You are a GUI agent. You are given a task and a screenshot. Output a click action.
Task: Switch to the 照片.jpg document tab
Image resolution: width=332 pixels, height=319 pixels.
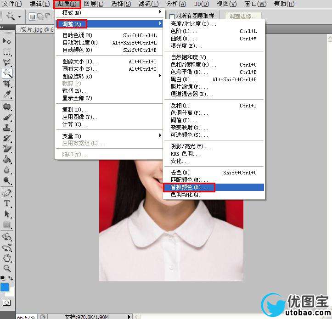(x=37, y=29)
